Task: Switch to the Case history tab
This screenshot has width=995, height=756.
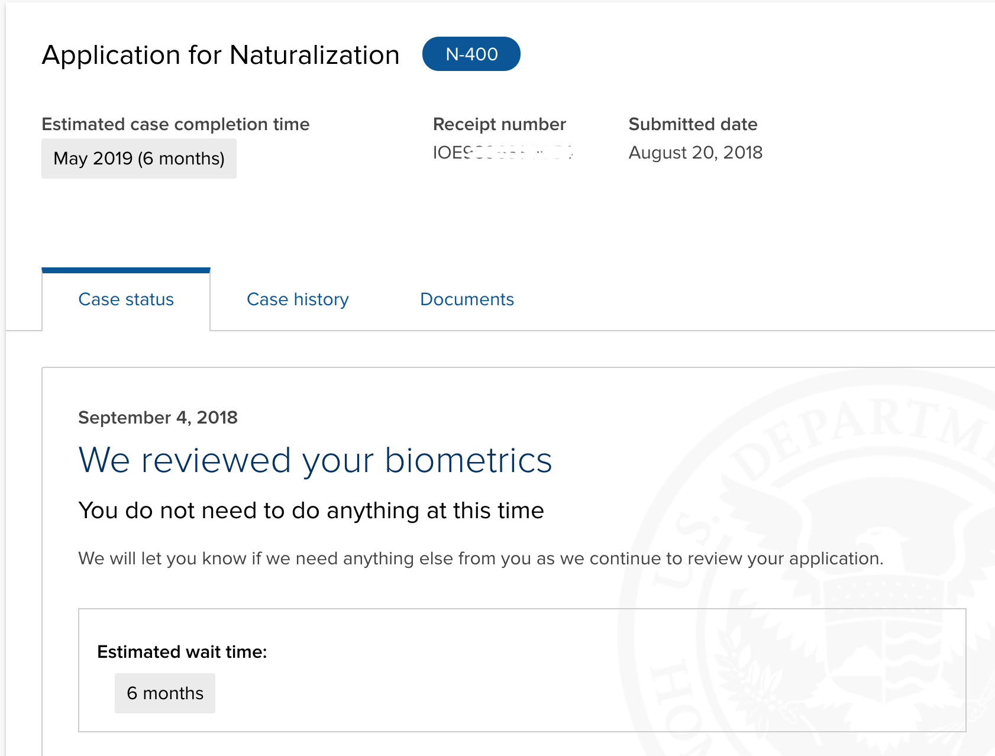Action: point(298,299)
